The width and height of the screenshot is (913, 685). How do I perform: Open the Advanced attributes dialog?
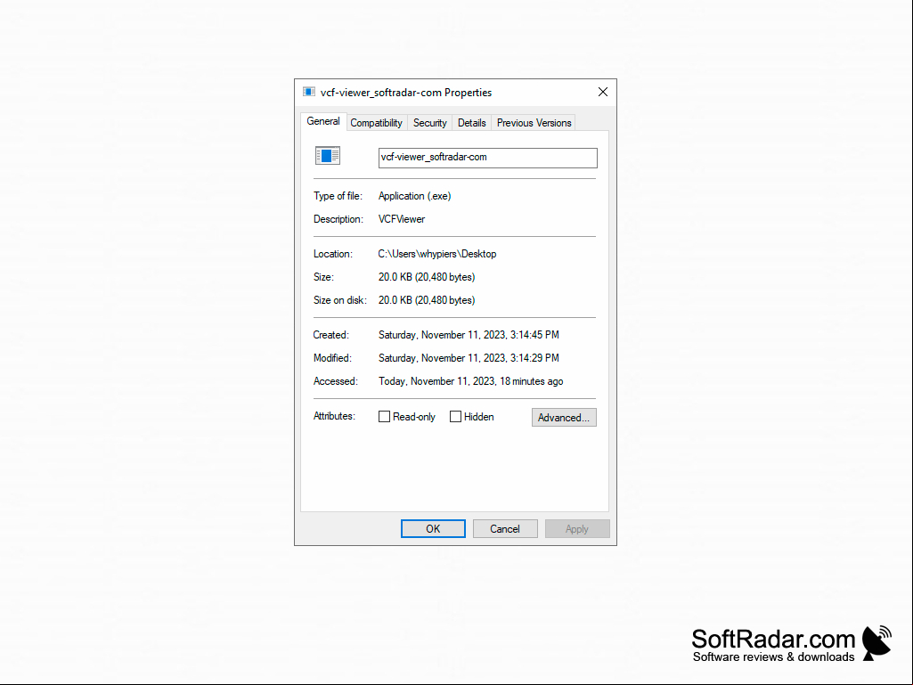(x=564, y=417)
